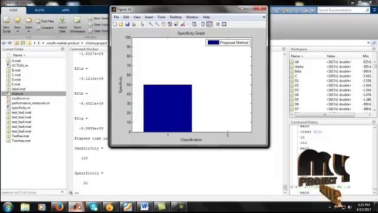Expand path arrow after E: drive
Screen dimensions: 378x213
coord(43,43)
